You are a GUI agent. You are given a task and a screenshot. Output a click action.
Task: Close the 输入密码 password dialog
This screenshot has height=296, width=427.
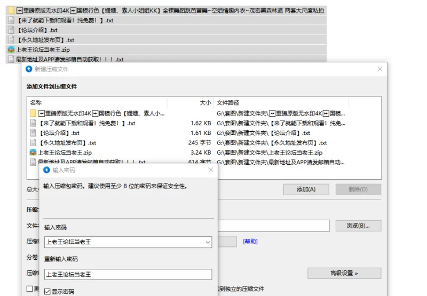pos(210,170)
